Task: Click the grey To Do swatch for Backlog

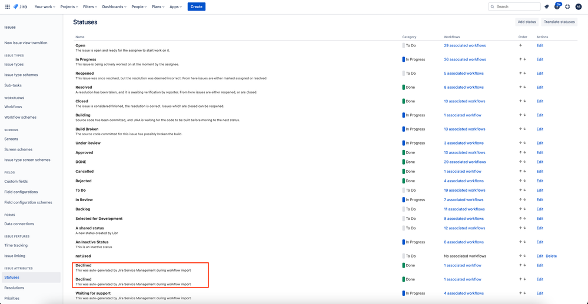Action: coord(404,209)
